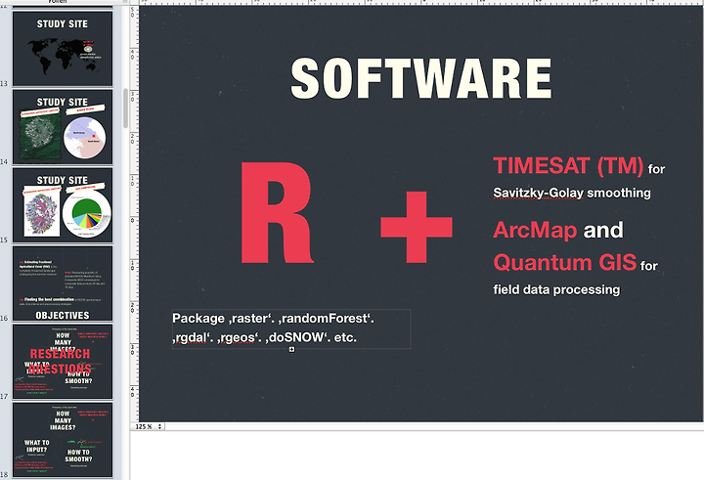Select slide 14 Study Site thumbnail

point(63,127)
